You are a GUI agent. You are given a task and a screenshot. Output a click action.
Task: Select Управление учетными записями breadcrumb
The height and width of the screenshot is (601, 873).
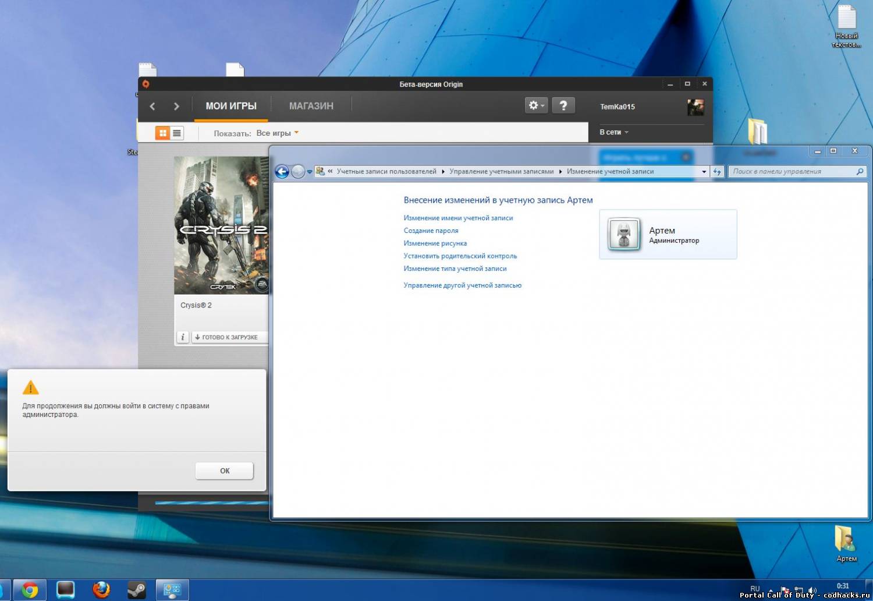pyautogui.click(x=502, y=171)
